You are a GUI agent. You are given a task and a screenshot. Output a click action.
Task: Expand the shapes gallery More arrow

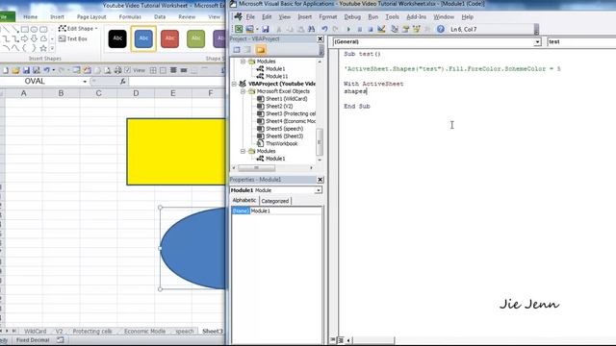coord(52,48)
